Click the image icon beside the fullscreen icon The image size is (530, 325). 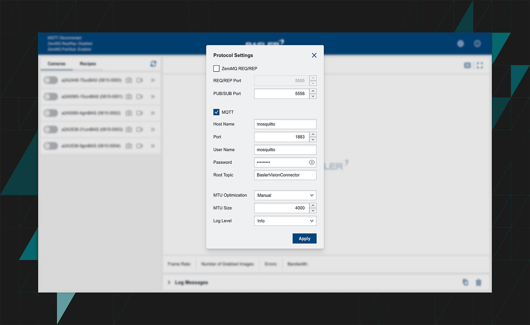(467, 65)
